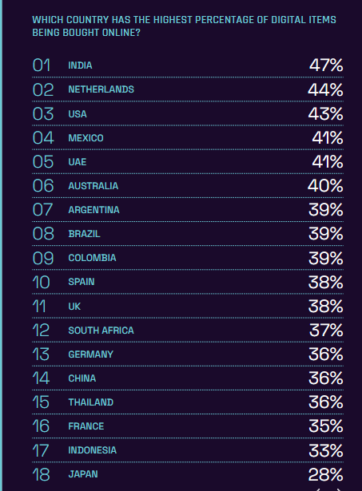Select the 28% figure for Japan
362x491 pixels.
click(x=326, y=474)
